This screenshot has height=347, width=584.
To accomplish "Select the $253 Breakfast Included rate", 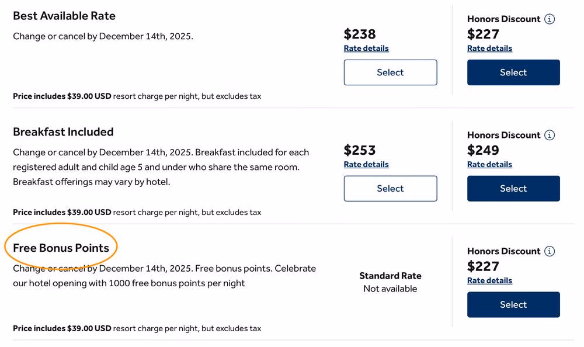I will coord(390,189).
